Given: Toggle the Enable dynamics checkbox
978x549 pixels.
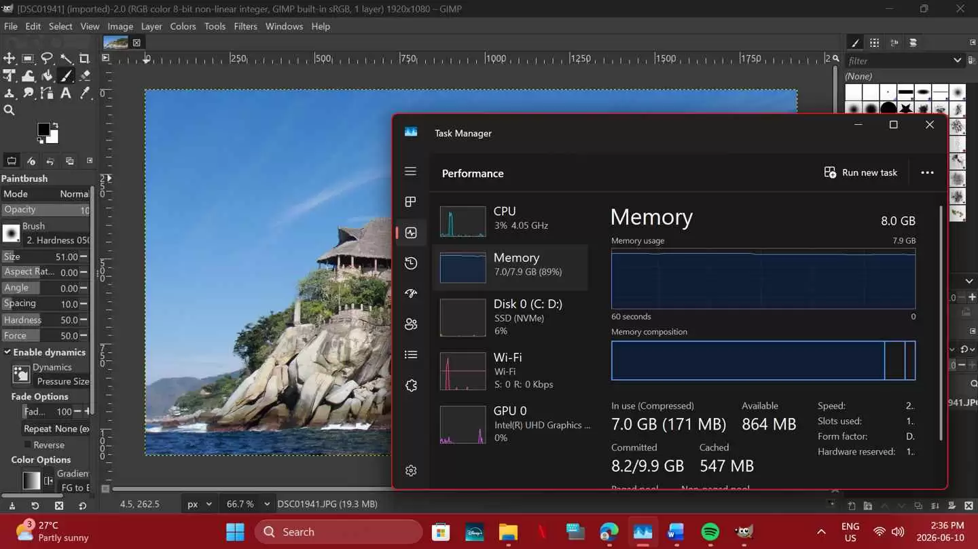Looking at the screenshot, I should [7, 352].
